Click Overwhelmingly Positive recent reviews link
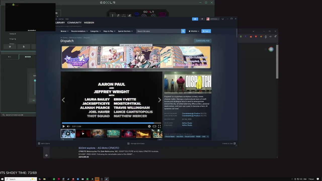This screenshot has height=181, width=322. click(191, 113)
